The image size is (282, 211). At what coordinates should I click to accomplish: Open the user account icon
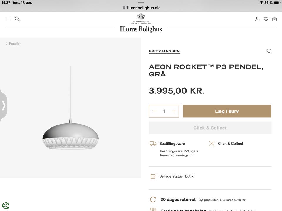point(257,19)
